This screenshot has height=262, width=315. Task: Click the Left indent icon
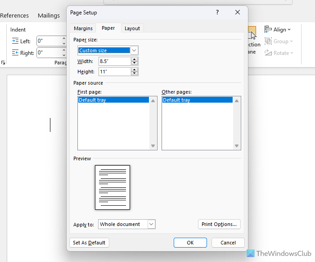point(15,41)
